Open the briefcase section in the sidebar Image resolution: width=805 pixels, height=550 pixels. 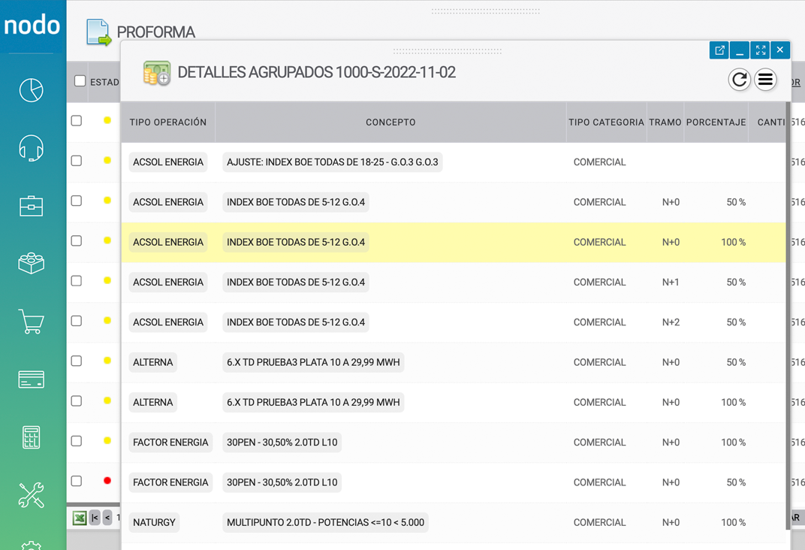(32, 206)
